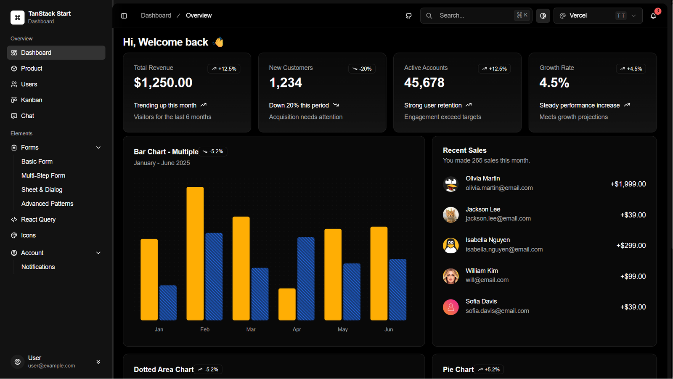Click the +4.5% badge on Growth Rate
The width and height of the screenshot is (673, 379).
click(631, 69)
